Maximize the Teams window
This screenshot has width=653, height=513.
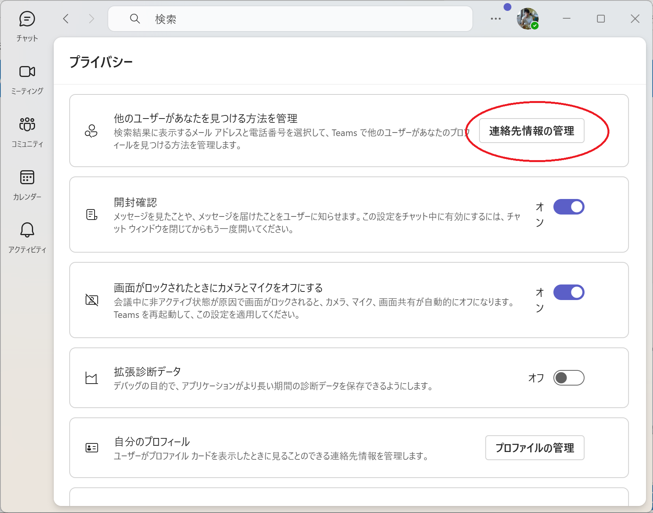tap(601, 19)
